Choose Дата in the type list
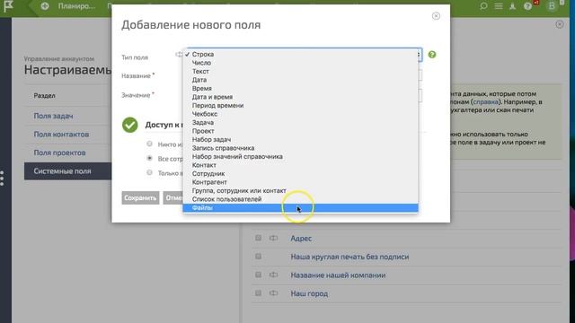 (x=300, y=80)
